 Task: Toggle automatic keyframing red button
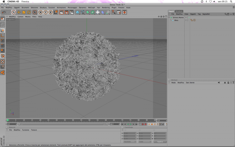[143, 124]
